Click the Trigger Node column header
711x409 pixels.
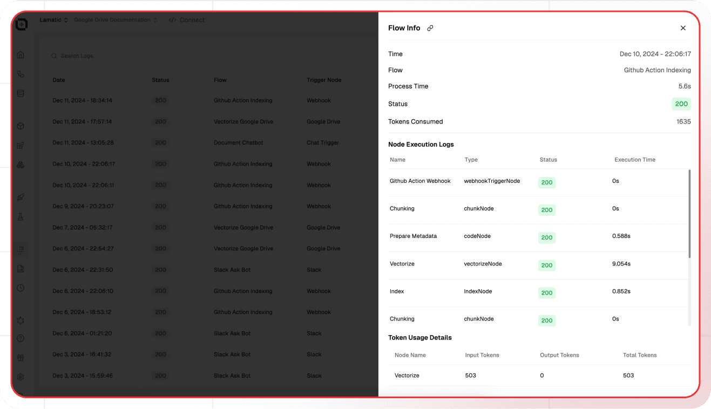(324, 80)
